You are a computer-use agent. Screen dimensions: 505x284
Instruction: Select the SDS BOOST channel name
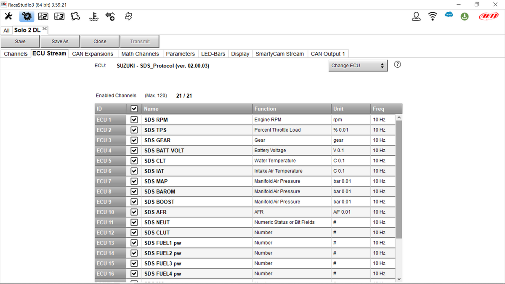click(x=197, y=202)
